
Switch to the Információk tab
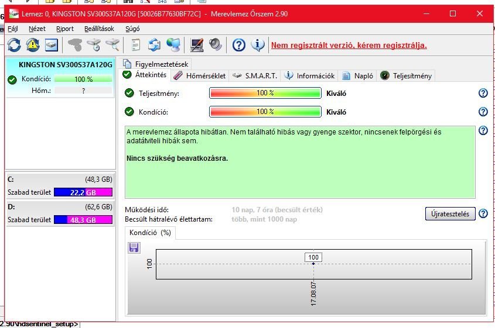tap(309, 76)
